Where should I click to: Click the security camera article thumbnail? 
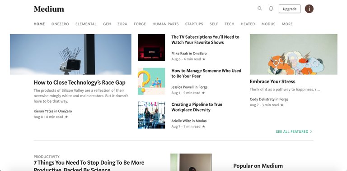tap(70, 54)
